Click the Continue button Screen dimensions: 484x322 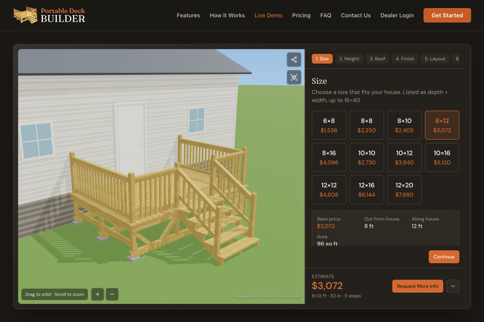pos(444,257)
